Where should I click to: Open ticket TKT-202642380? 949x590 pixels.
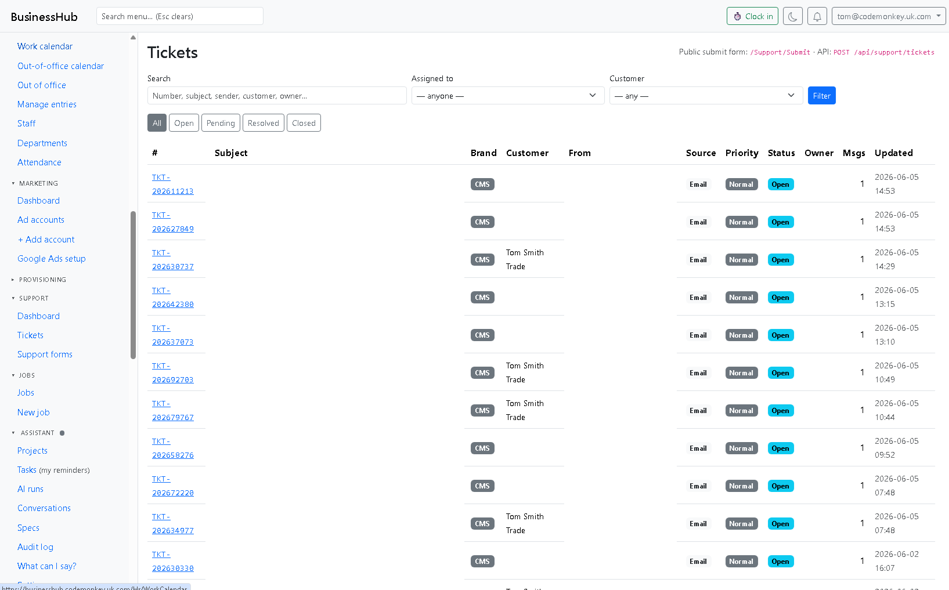point(172,298)
